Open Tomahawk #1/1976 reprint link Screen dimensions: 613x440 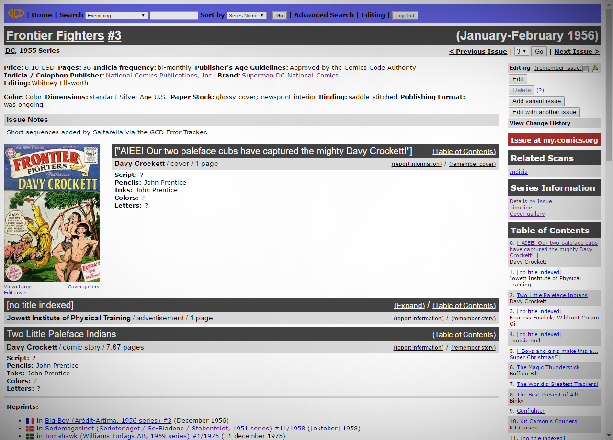point(132,436)
